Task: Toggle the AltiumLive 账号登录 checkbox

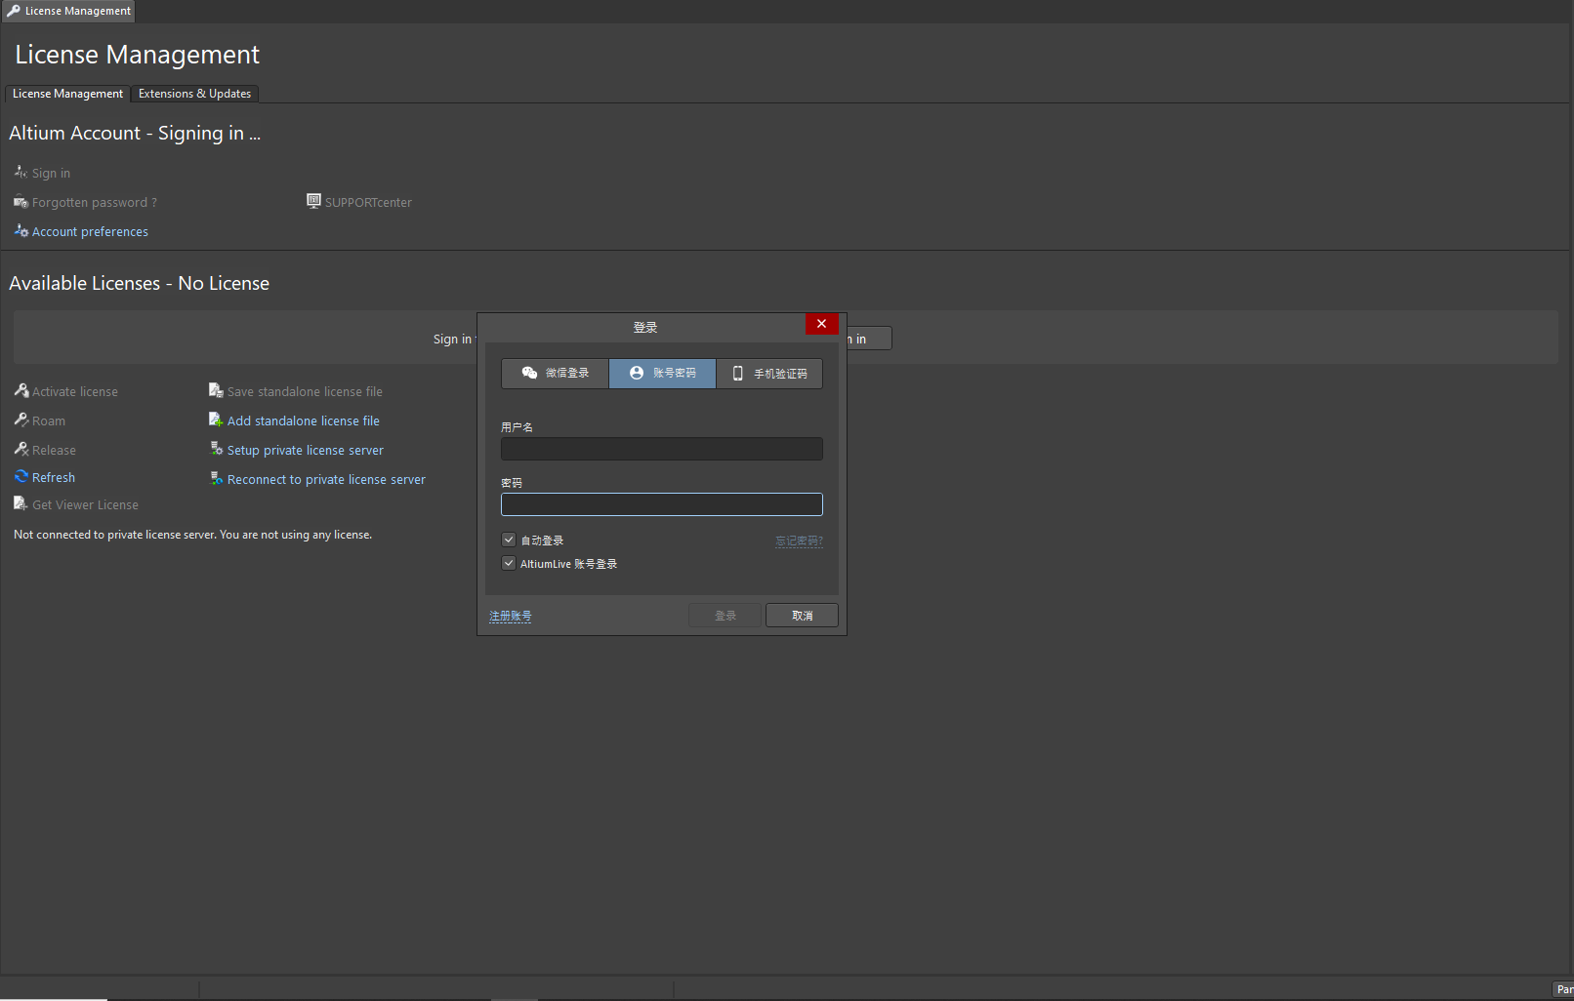Action: [x=509, y=563]
